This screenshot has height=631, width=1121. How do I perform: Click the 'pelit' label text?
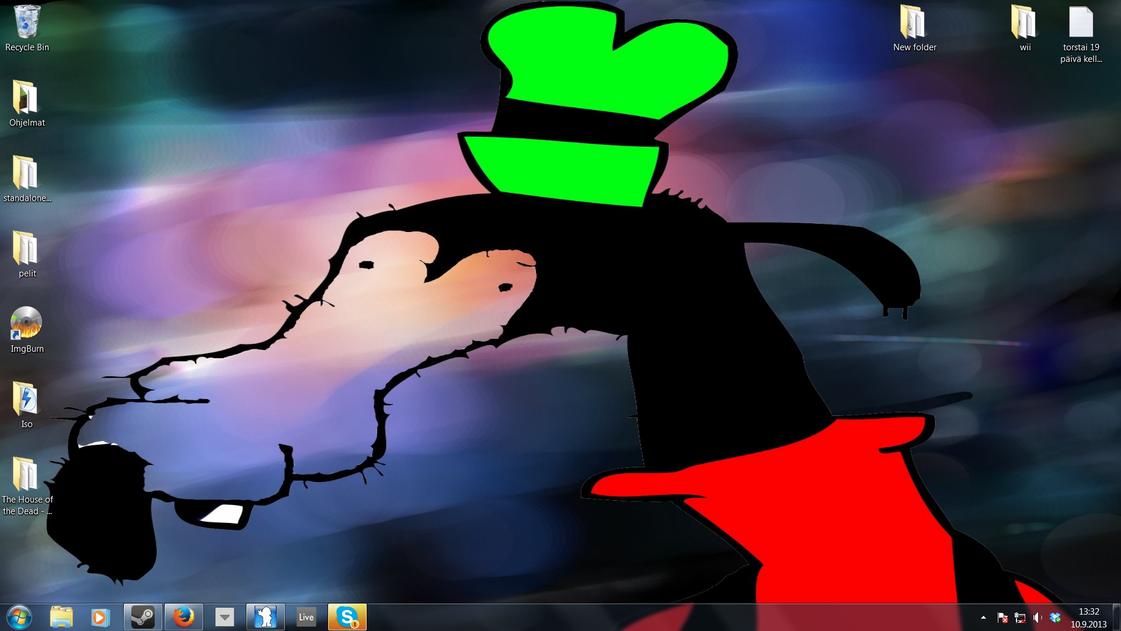click(x=27, y=273)
